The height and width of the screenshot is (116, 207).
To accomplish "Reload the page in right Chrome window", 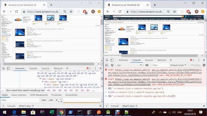I will [120, 12].
